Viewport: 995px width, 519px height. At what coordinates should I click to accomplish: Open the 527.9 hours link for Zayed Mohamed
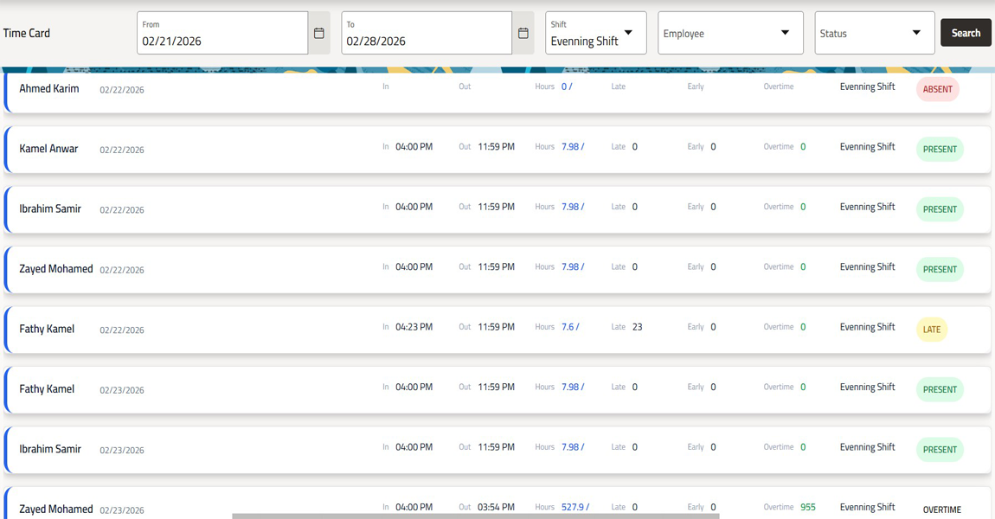[x=575, y=507]
